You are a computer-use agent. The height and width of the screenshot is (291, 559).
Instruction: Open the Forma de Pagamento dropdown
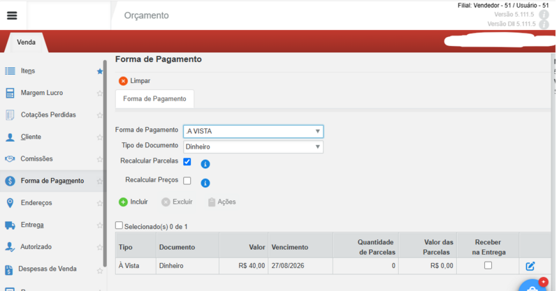coord(253,131)
